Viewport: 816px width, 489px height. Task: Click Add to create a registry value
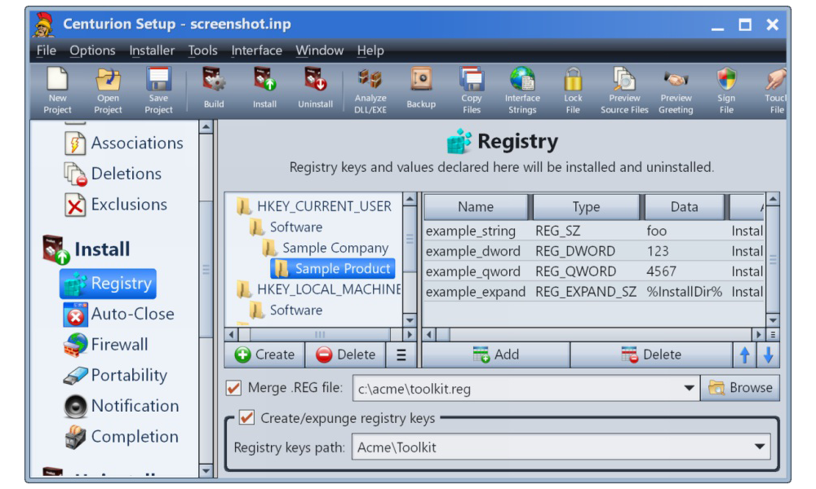click(496, 355)
